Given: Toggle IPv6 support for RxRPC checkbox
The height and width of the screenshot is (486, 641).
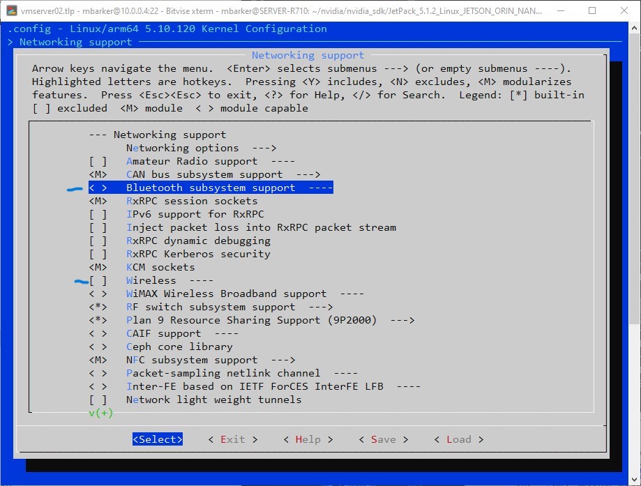Looking at the screenshot, I should pyautogui.click(x=98, y=214).
